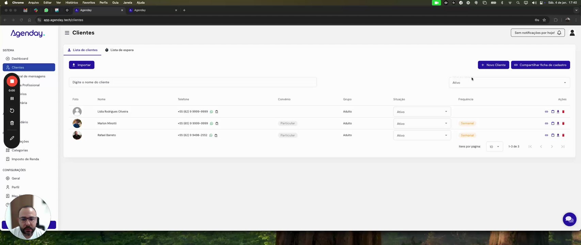Copy Rafael Barreto's phone number
581x245 pixels.
point(216,135)
